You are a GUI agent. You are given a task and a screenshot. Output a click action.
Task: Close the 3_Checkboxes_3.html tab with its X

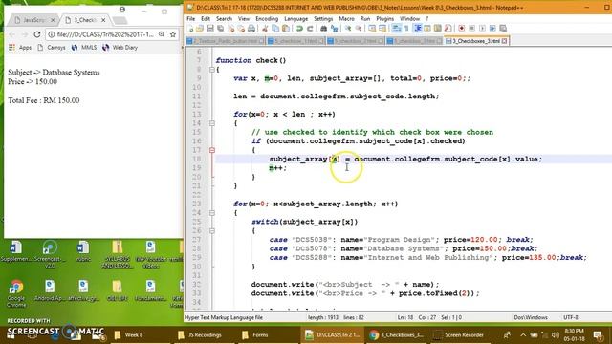tap(505, 41)
